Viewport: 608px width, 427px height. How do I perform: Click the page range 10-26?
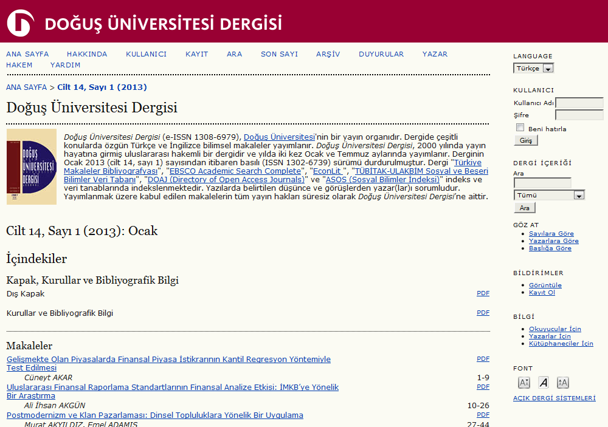coord(478,406)
